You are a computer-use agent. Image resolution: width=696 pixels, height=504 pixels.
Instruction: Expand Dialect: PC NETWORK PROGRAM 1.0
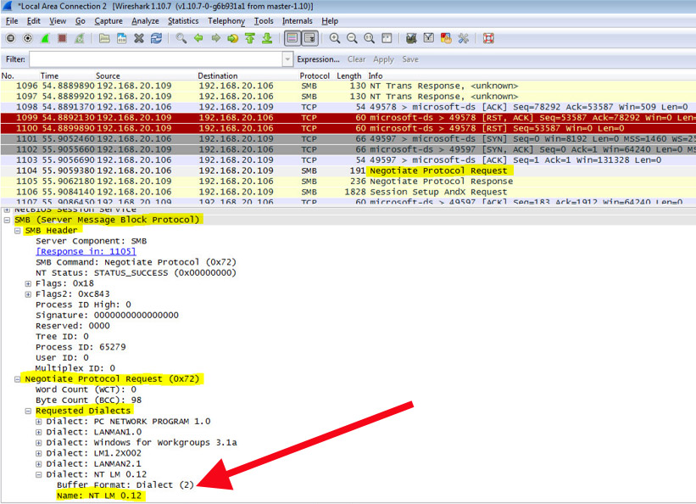point(39,422)
